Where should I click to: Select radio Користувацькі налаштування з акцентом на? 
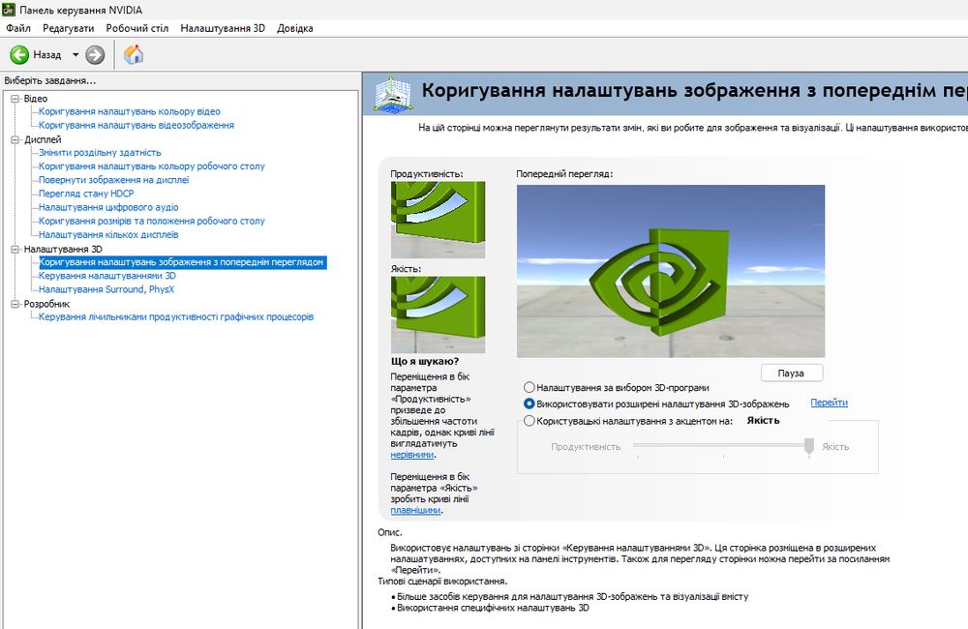[529, 421]
